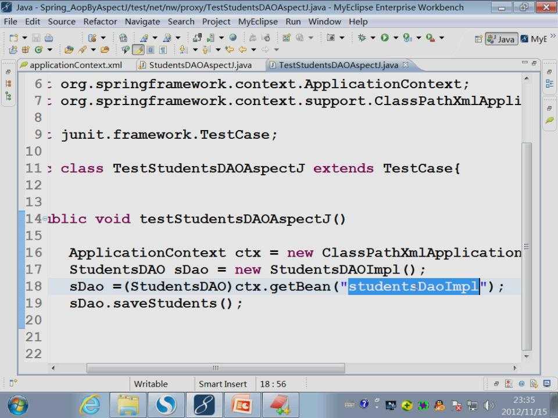Click the scroll right arrow of editor
Screen dimensions: 558x418
pos(514,368)
